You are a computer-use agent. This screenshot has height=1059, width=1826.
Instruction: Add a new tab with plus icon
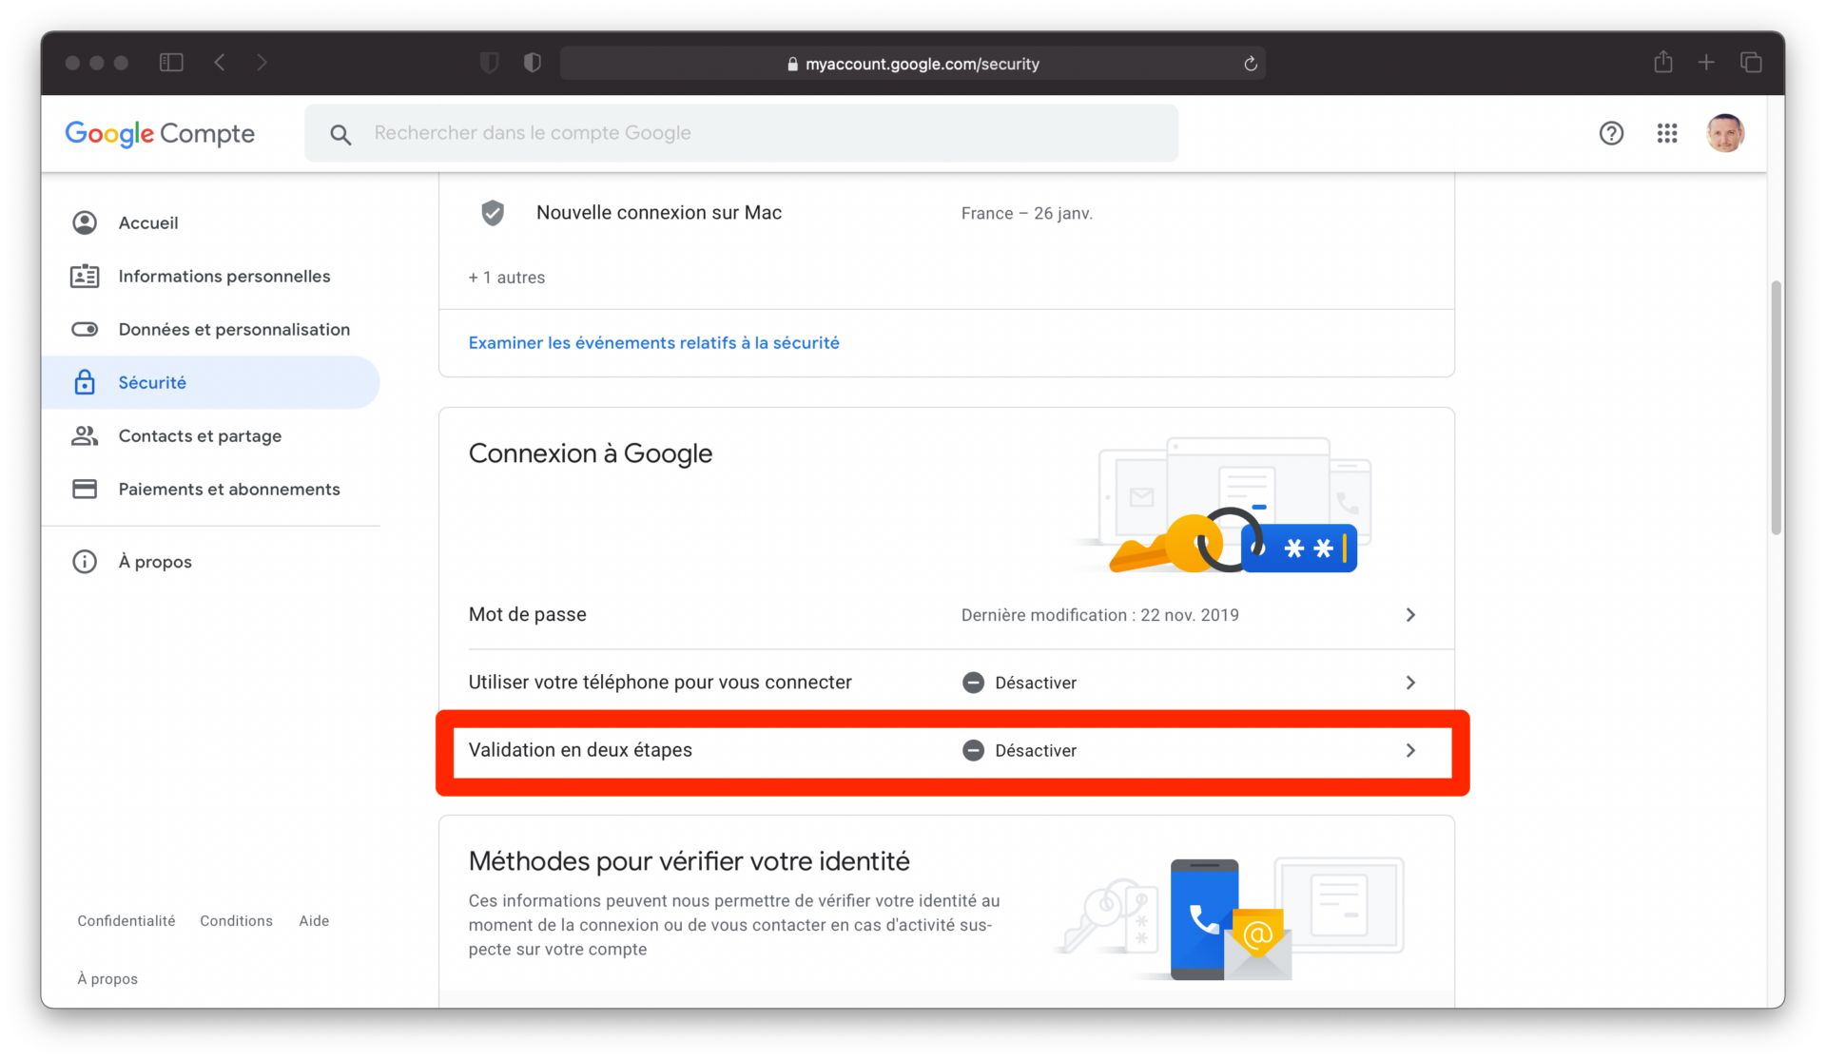tap(1706, 63)
